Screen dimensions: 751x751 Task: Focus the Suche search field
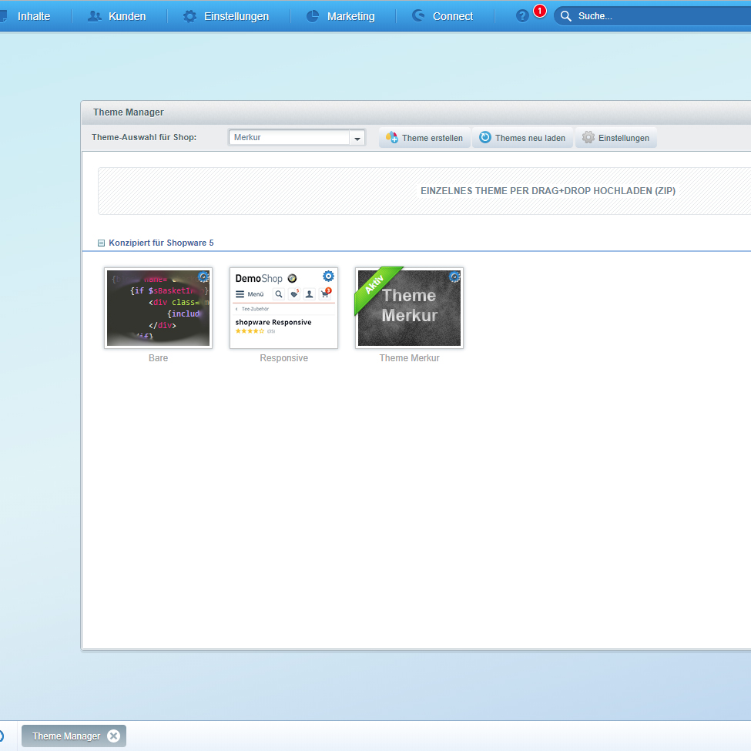tap(655, 16)
